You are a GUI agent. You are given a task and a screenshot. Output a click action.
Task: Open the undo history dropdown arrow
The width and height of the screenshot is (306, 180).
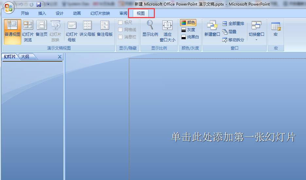point(26,4)
